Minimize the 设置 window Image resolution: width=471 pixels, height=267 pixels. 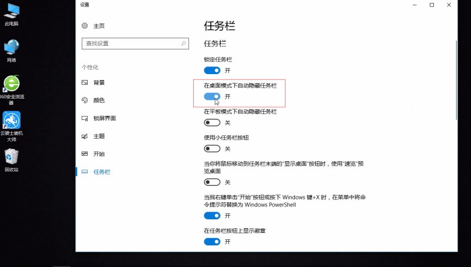pyautogui.click(x=415, y=5)
